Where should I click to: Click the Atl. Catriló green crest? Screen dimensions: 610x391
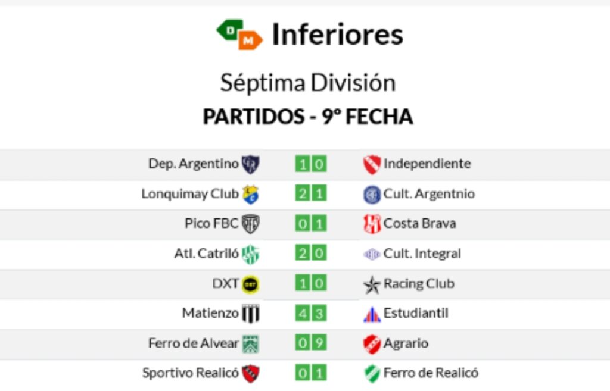coord(251,255)
